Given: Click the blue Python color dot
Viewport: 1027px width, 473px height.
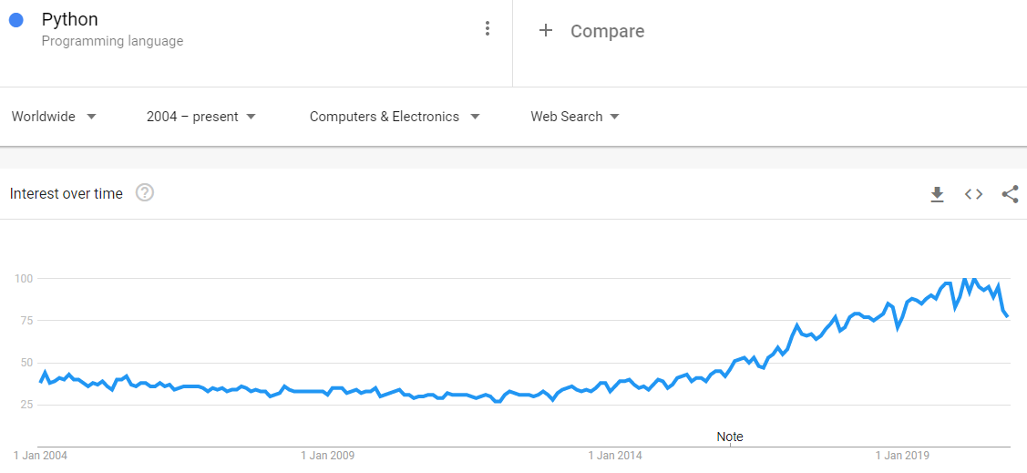Looking at the screenshot, I should [16, 20].
